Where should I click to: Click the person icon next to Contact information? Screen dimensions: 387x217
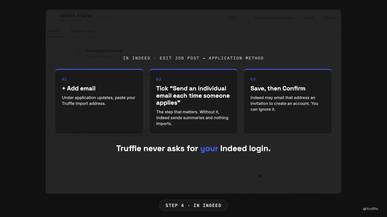78,53
